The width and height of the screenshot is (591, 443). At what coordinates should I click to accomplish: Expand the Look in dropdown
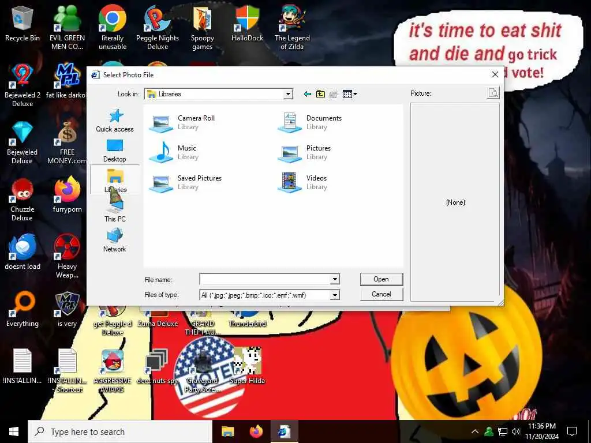289,94
